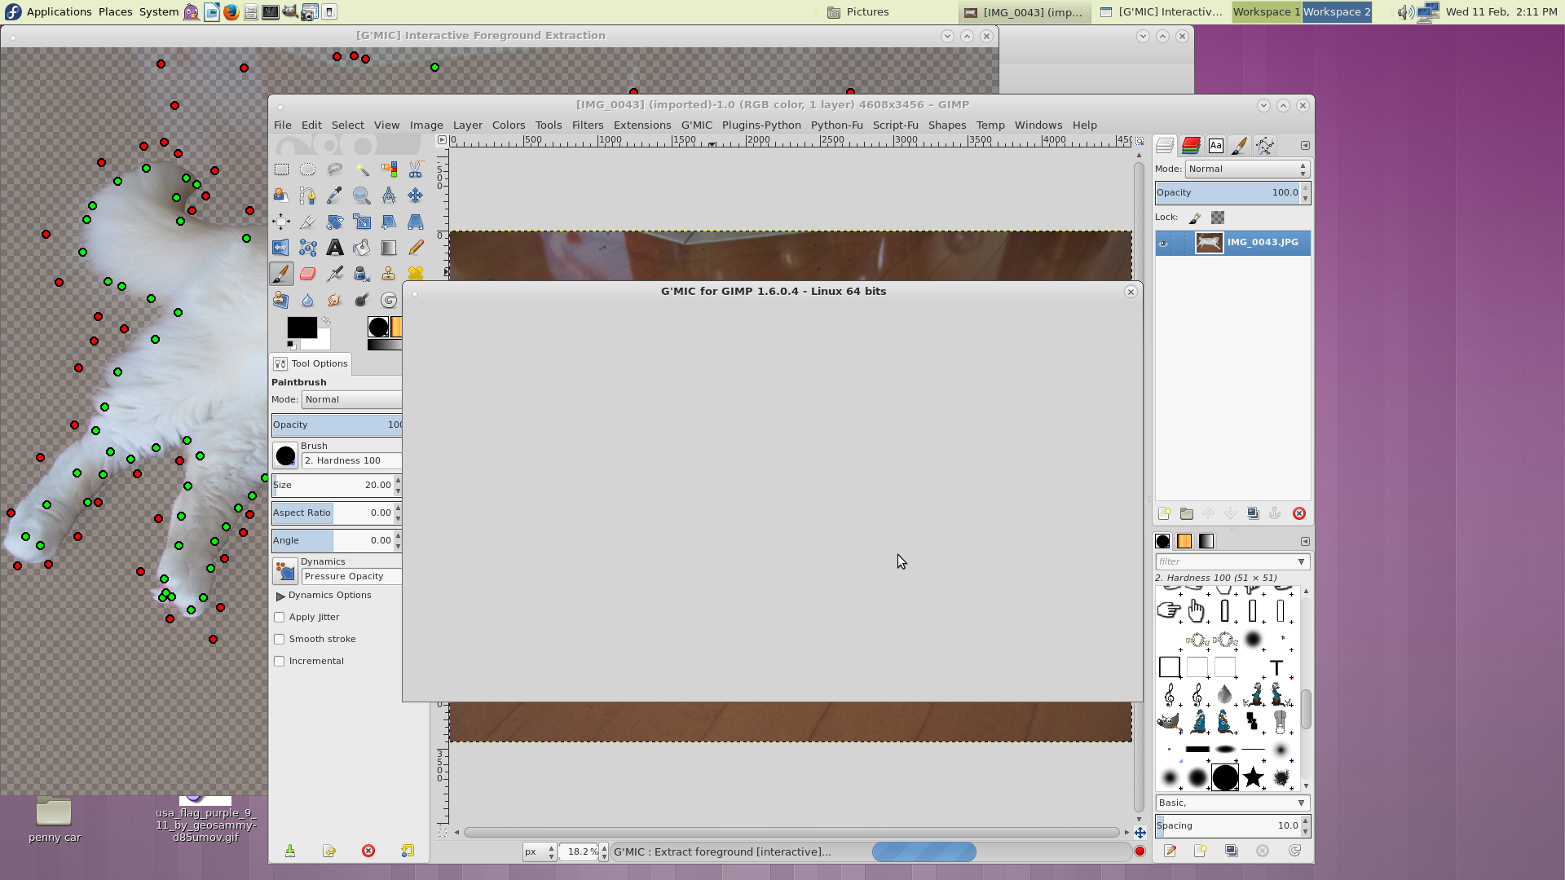Open the Paintbrush Mode Normal dropdown
The image size is (1565, 880).
tap(351, 399)
